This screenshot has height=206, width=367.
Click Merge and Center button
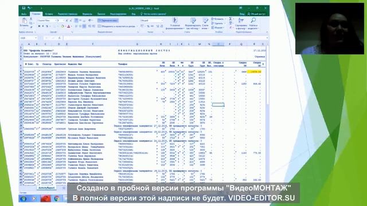tap(116, 26)
